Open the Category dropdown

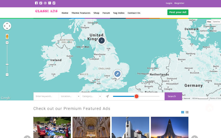(x=91, y=96)
